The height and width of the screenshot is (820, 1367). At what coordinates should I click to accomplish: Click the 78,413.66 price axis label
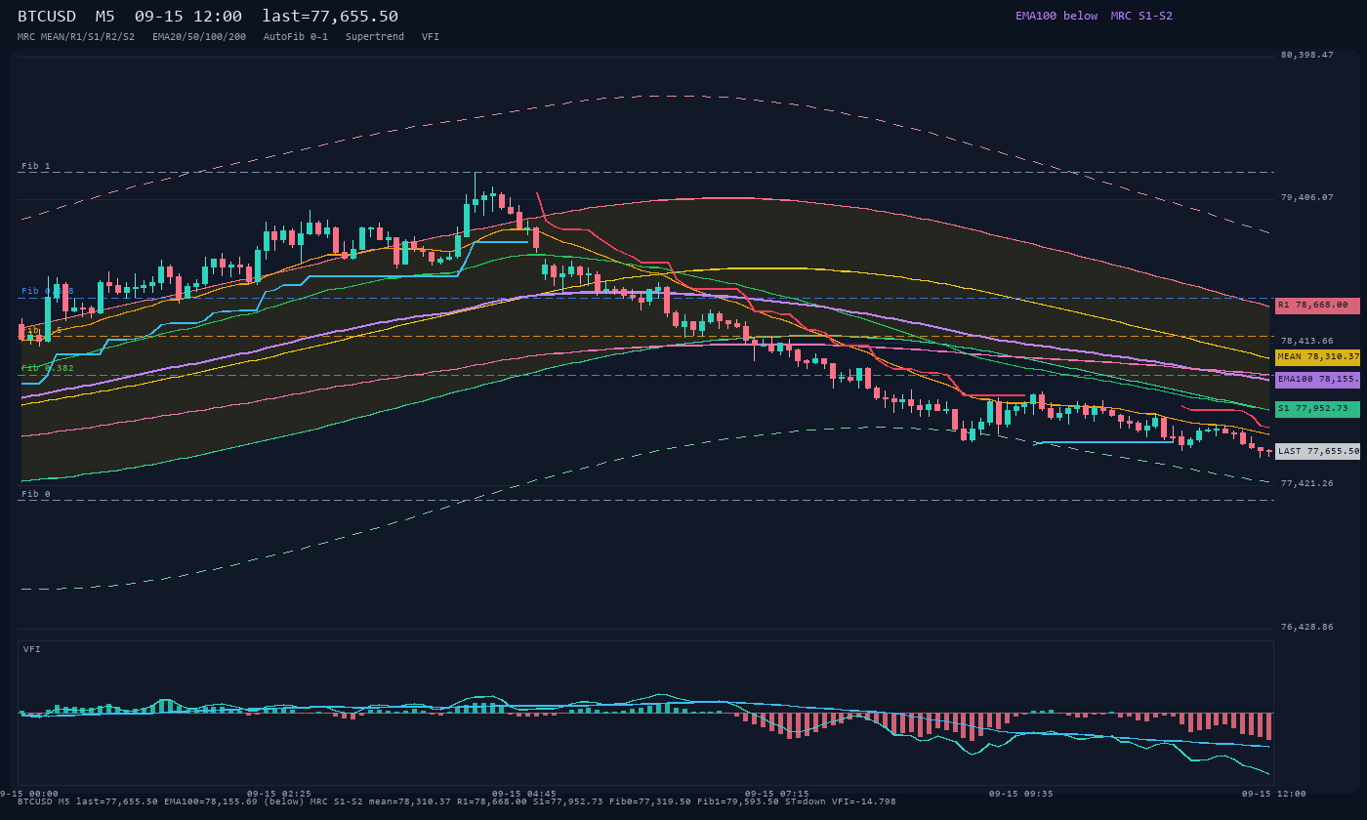(x=1306, y=341)
